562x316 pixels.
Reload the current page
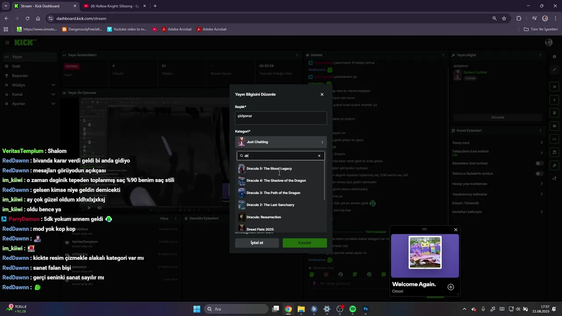[x=28, y=18]
